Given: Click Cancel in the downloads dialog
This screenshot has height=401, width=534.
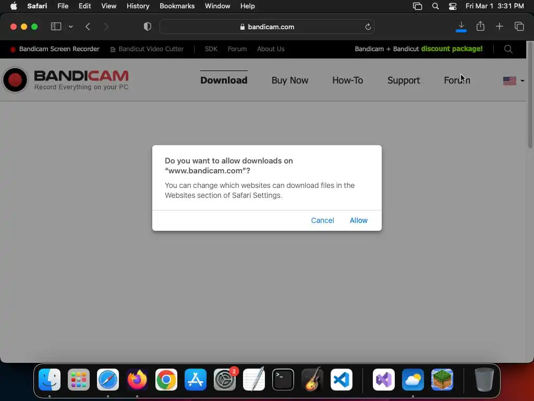Looking at the screenshot, I should point(322,220).
